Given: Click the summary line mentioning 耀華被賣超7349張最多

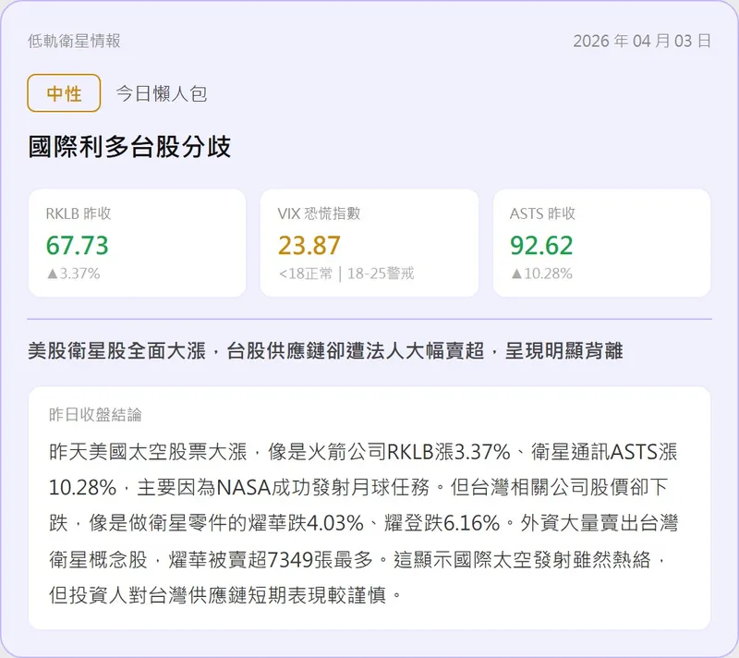Looking at the screenshot, I should (x=358, y=559).
